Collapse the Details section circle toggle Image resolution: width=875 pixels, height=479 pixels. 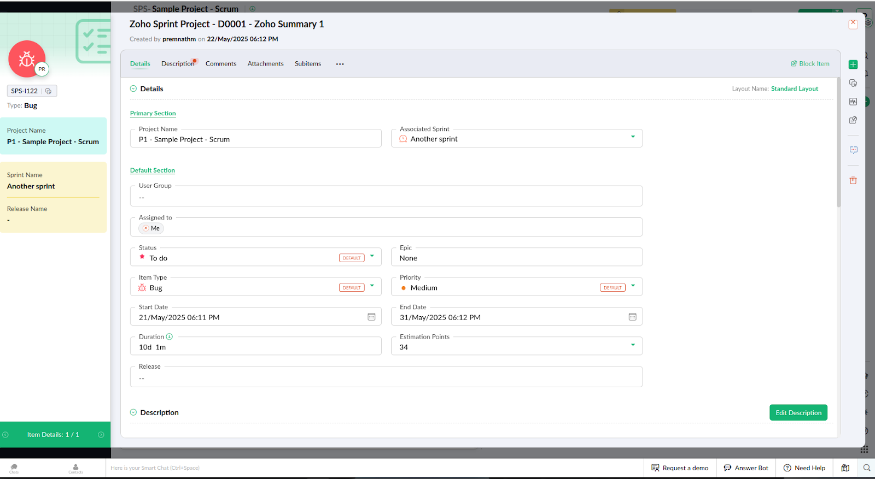click(x=133, y=88)
